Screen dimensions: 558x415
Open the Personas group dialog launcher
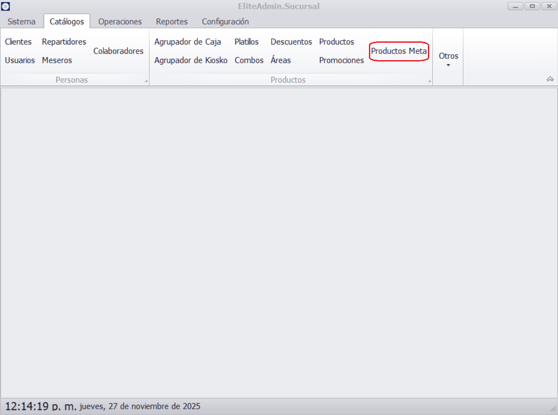[146, 81]
